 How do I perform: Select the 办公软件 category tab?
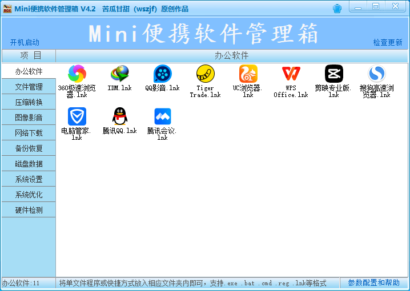(29, 71)
